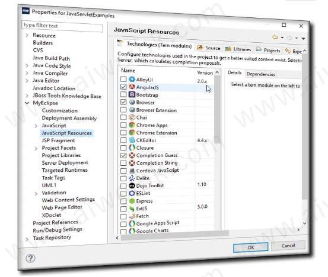Image resolution: width=328 pixels, height=277 pixels.
Task: Expand the Project Facets node
Action: point(36,149)
